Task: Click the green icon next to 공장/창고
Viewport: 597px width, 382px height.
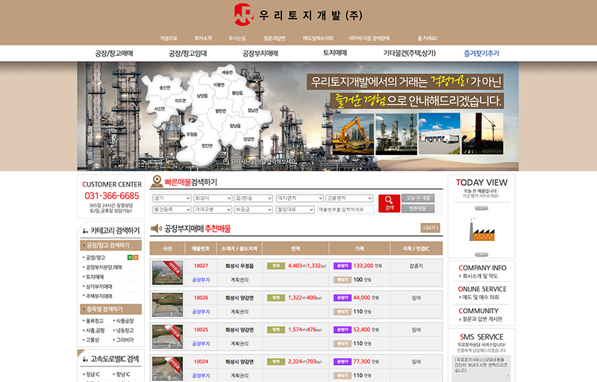Action: coord(130,257)
